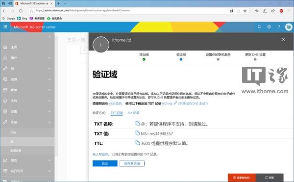Expand the 资源 sidebar section chevron
The width and height of the screenshot is (294, 182).
click(49, 79)
